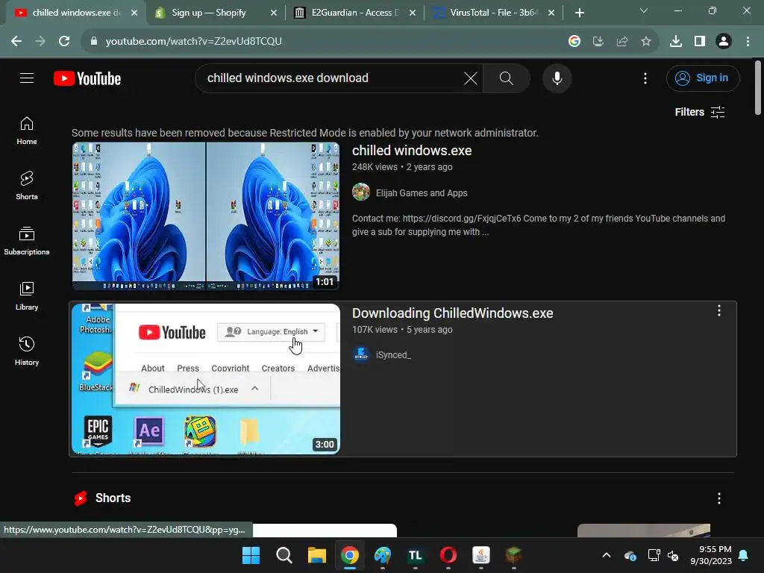Go back with the browser back arrow
Image resolution: width=764 pixels, height=573 pixels.
coord(16,41)
